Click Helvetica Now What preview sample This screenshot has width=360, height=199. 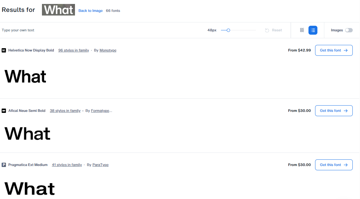pyautogui.click(x=25, y=77)
